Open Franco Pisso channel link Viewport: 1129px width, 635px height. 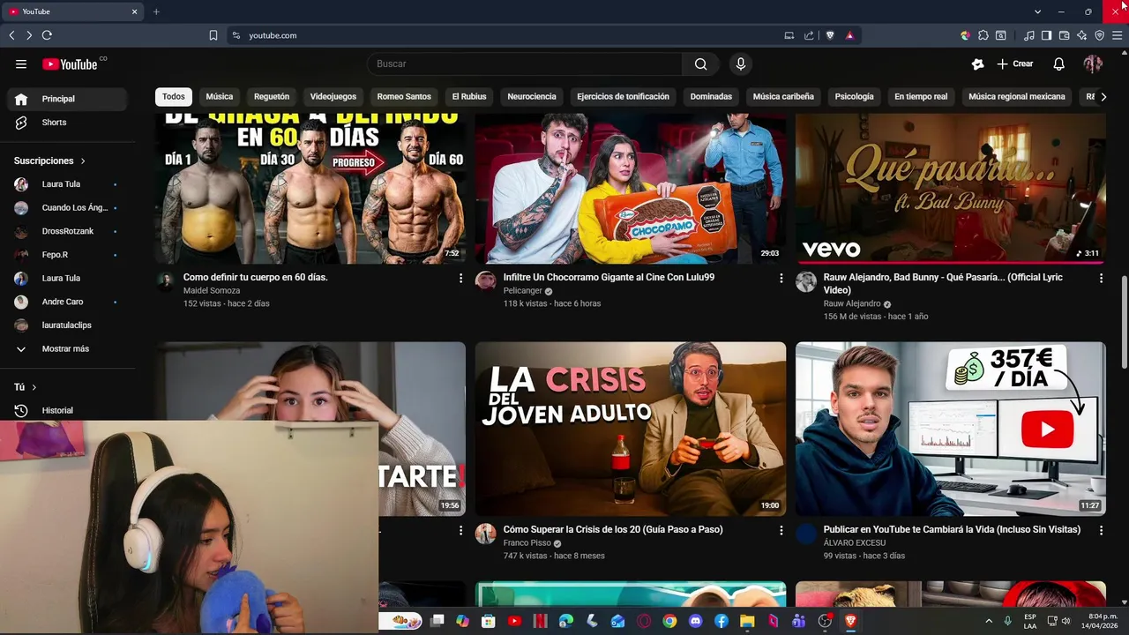[x=527, y=543]
